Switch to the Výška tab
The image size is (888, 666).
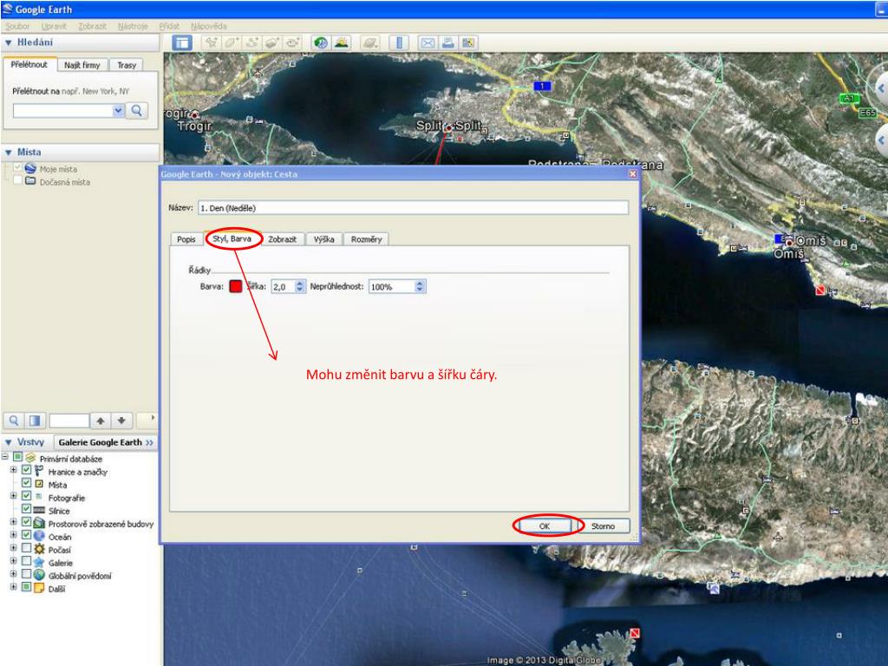point(324,239)
